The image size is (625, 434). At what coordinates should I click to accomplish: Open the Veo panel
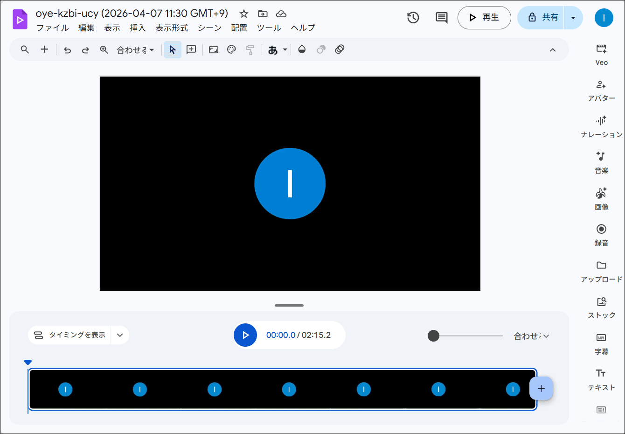601,55
